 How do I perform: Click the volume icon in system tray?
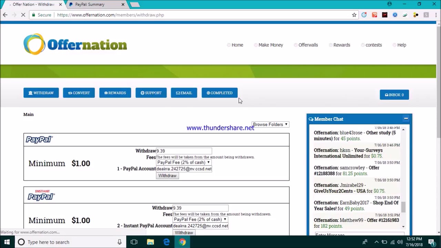click(400, 242)
